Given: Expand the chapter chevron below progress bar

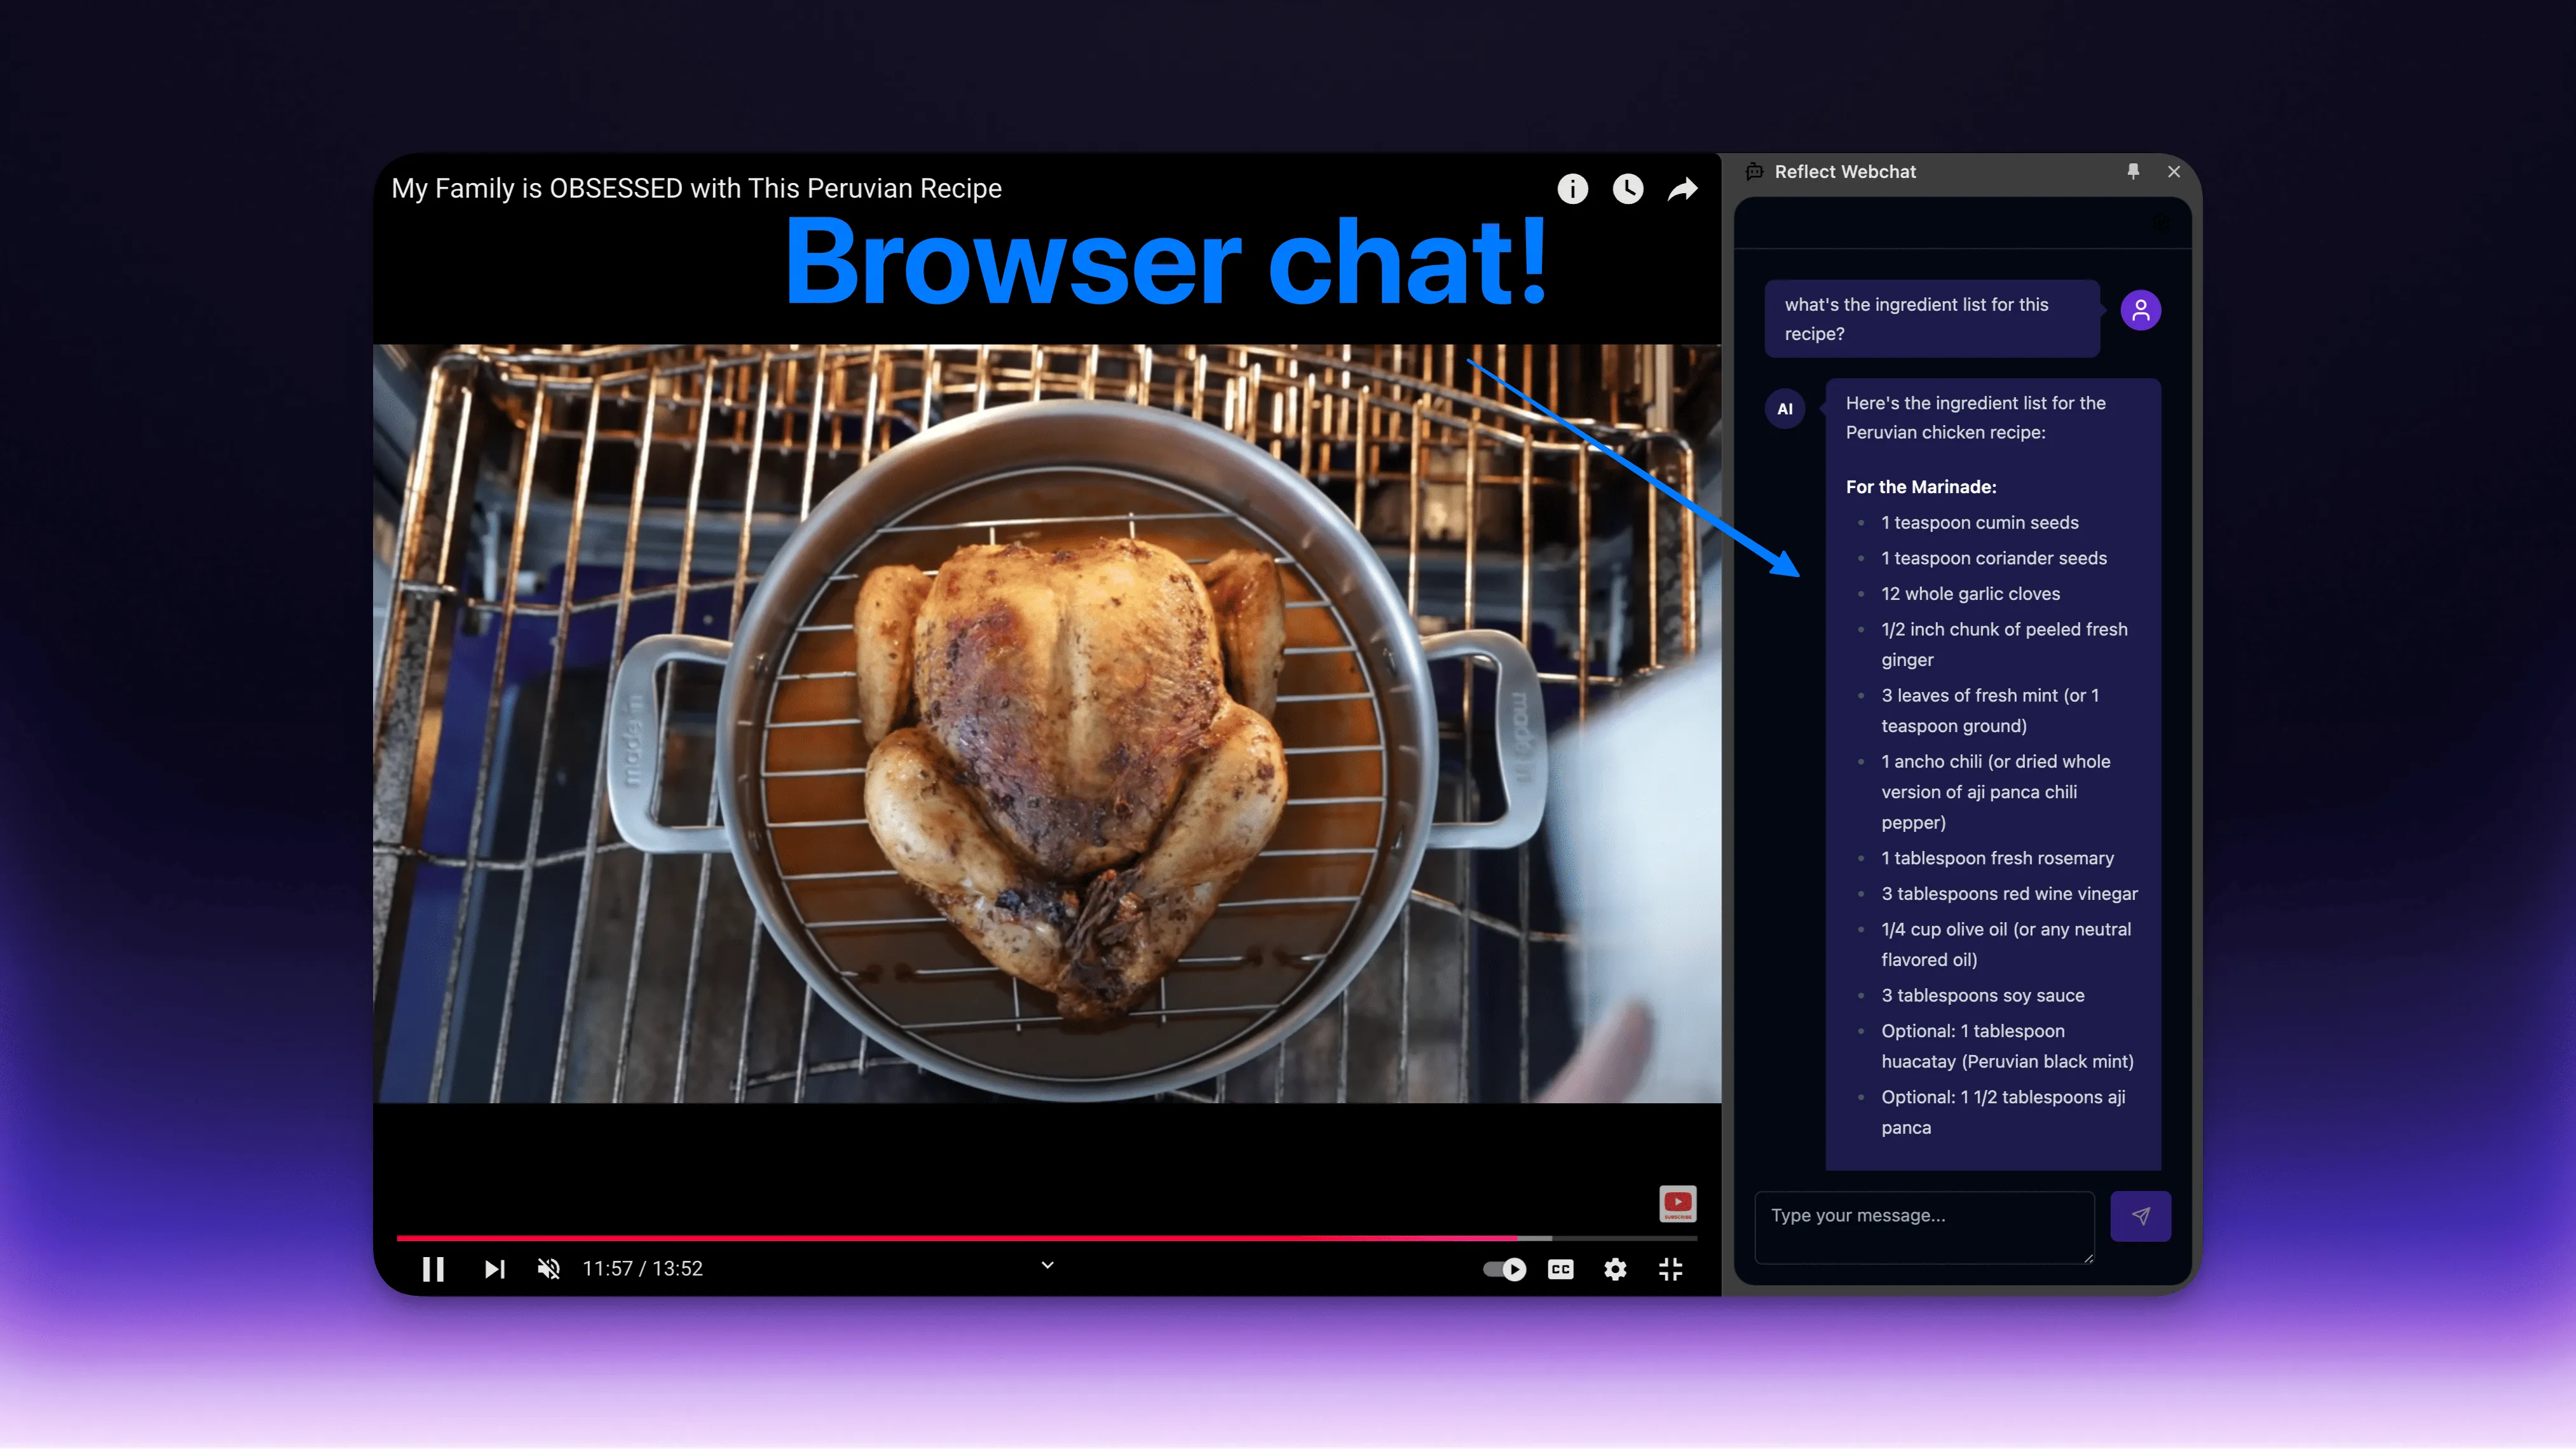Looking at the screenshot, I should pos(1047,1265).
